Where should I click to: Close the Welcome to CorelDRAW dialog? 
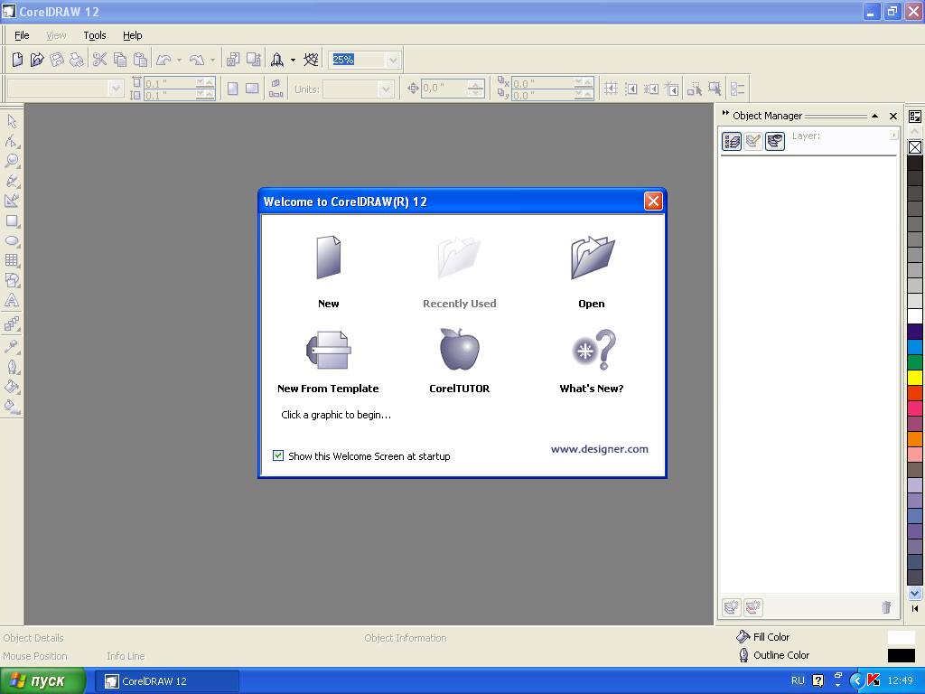pyautogui.click(x=653, y=202)
